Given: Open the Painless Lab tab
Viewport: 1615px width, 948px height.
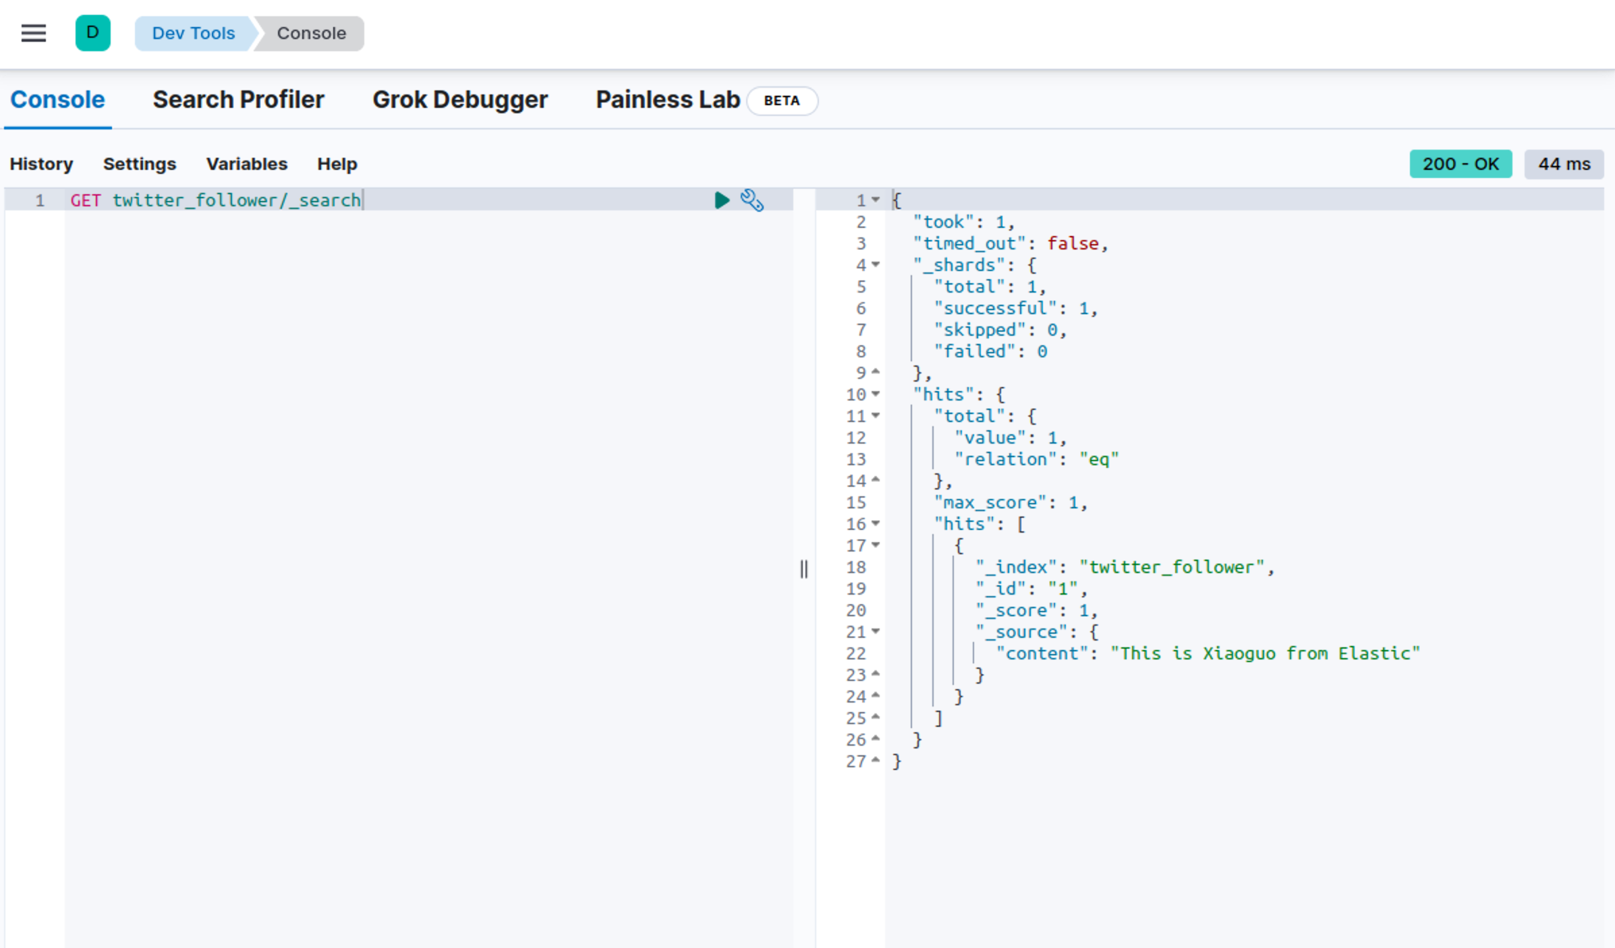Looking at the screenshot, I should click(667, 100).
